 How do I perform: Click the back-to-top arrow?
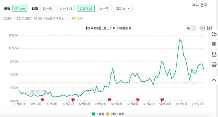point(214,80)
